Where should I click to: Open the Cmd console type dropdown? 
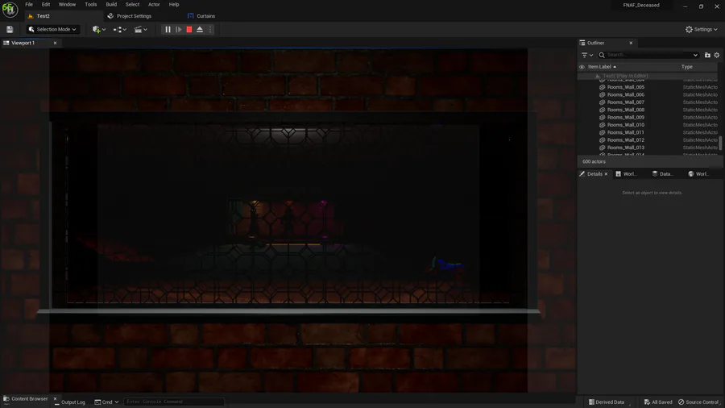click(106, 402)
